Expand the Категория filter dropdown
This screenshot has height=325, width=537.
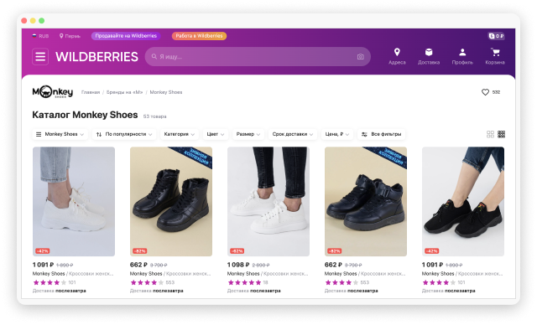(179, 134)
